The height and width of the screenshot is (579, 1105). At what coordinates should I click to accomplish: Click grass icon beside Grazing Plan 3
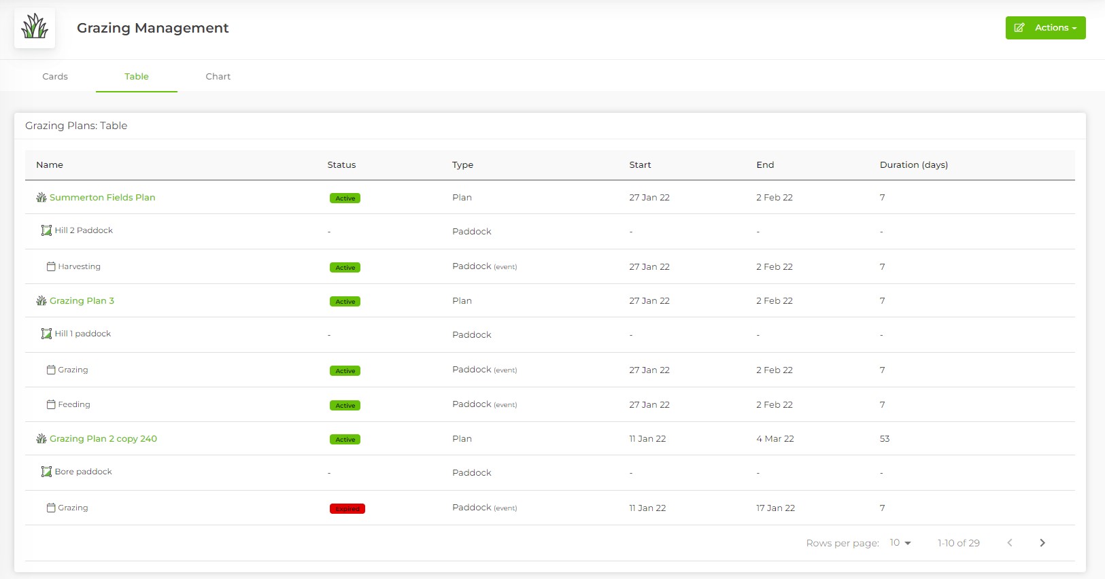pyautogui.click(x=41, y=301)
